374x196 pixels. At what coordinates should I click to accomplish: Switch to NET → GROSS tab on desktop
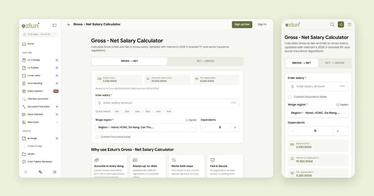click(205, 61)
